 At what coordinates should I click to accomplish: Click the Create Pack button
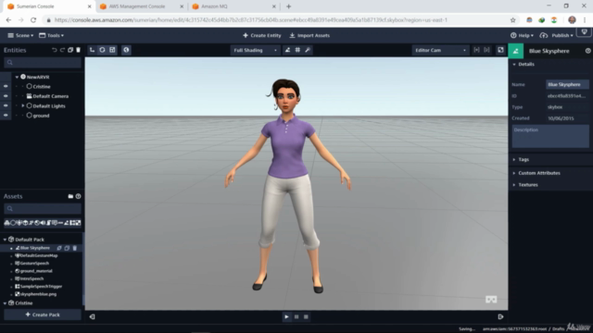pyautogui.click(x=43, y=314)
